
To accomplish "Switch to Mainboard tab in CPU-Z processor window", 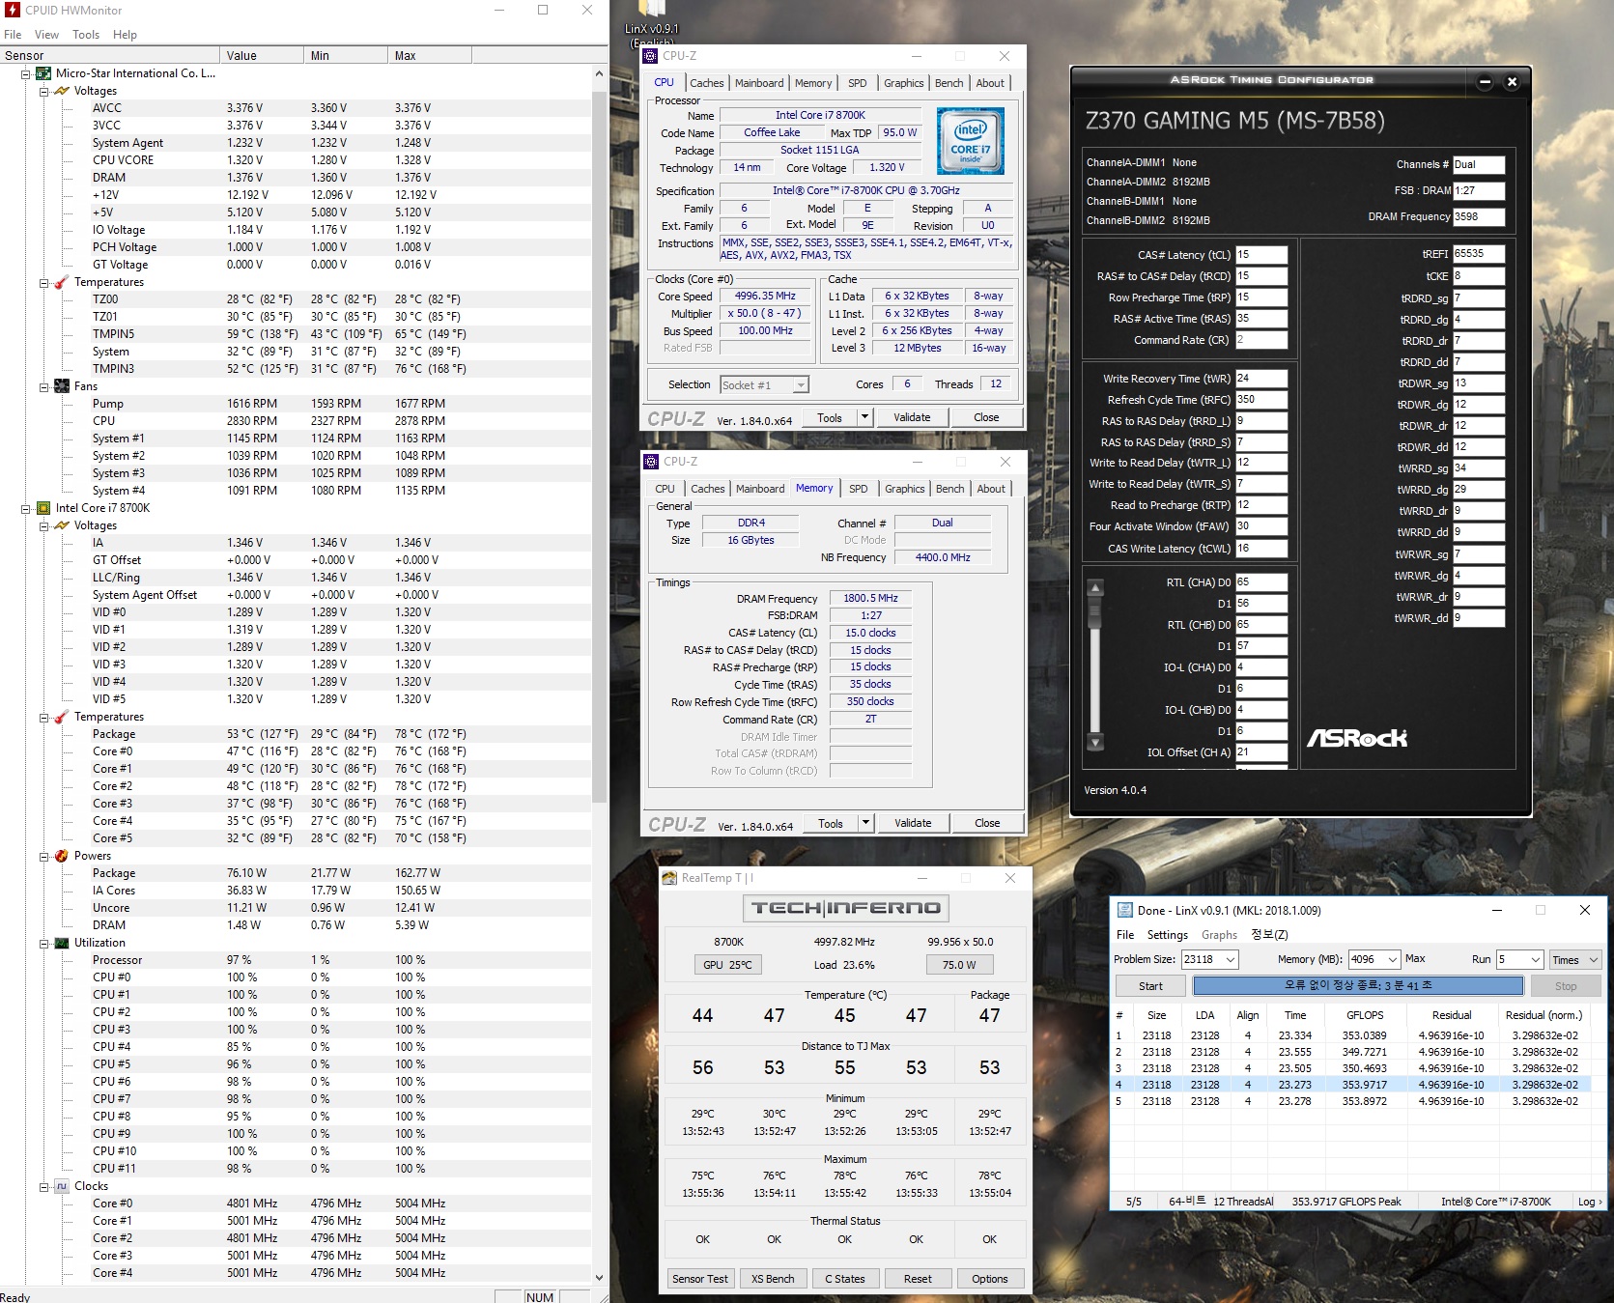I will (x=759, y=83).
